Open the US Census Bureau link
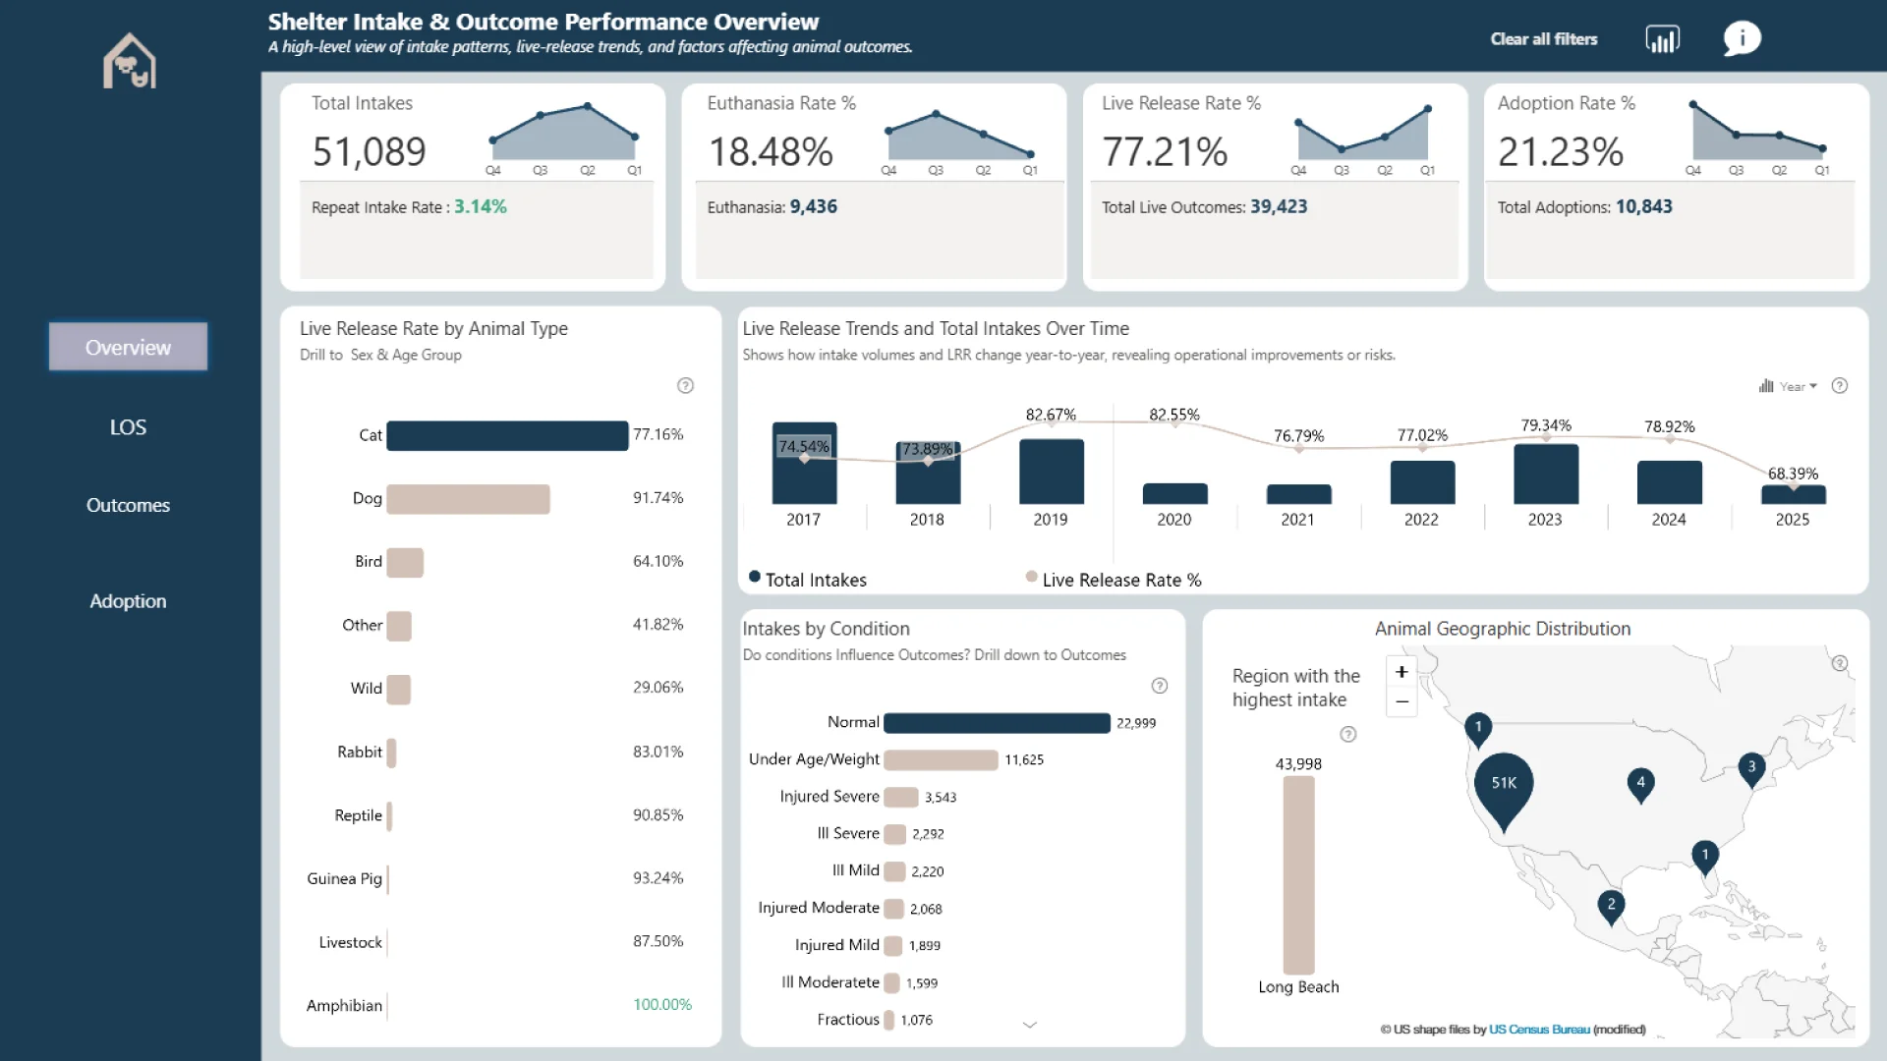Image resolution: width=1887 pixels, height=1061 pixels. coord(1538,1030)
